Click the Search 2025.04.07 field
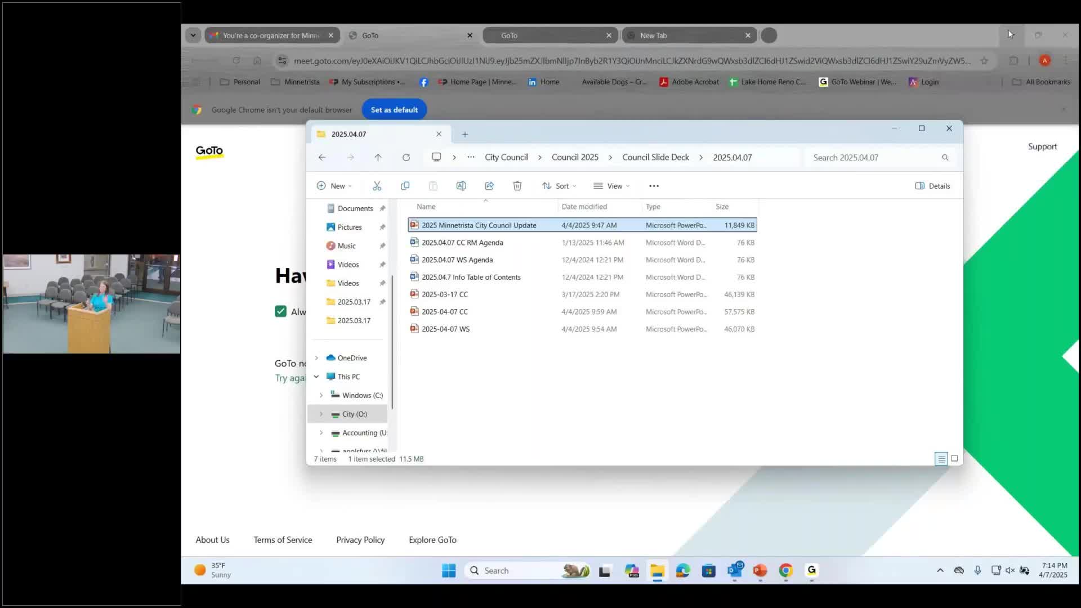The height and width of the screenshot is (608, 1081). (x=873, y=158)
